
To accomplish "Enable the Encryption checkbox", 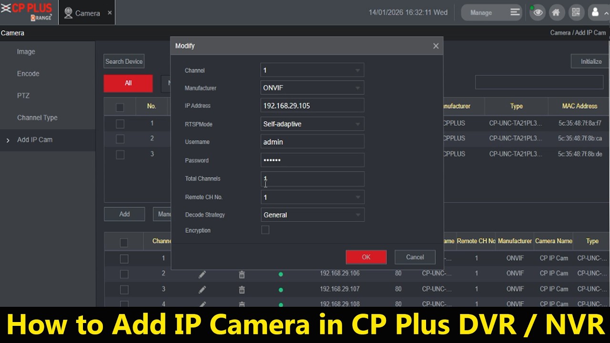I will pyautogui.click(x=265, y=230).
